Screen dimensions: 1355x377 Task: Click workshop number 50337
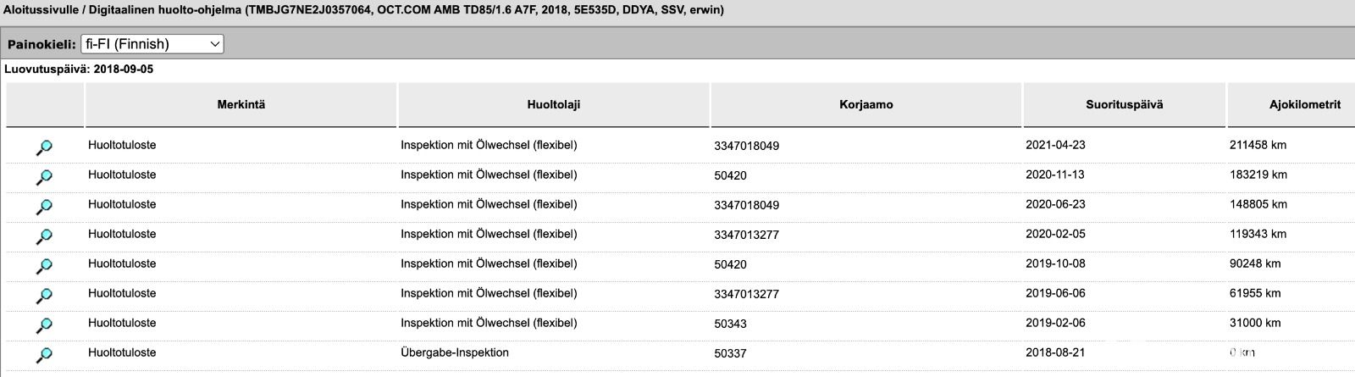coord(730,353)
